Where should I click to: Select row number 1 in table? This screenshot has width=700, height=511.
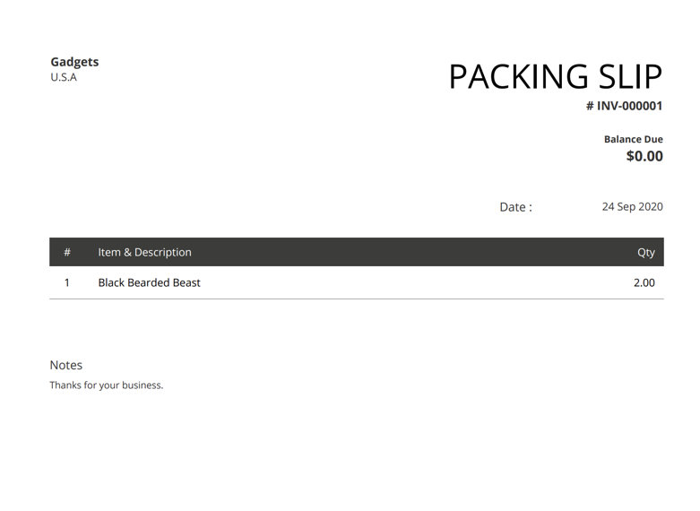click(67, 282)
